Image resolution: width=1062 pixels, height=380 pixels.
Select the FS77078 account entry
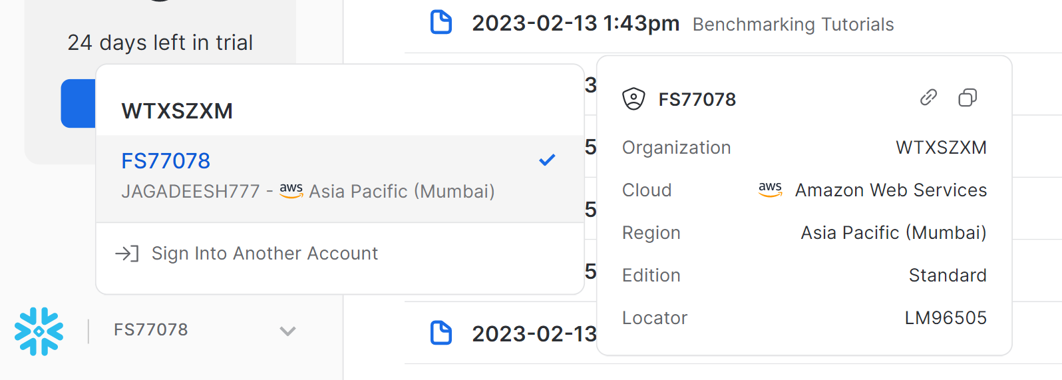click(166, 161)
